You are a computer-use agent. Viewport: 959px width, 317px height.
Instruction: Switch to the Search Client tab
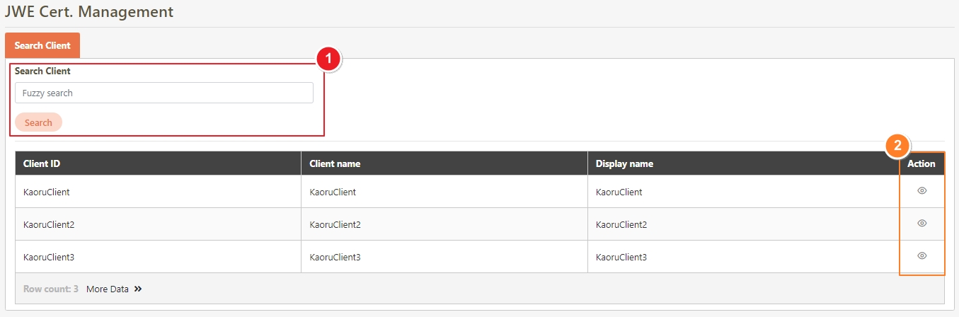42,45
